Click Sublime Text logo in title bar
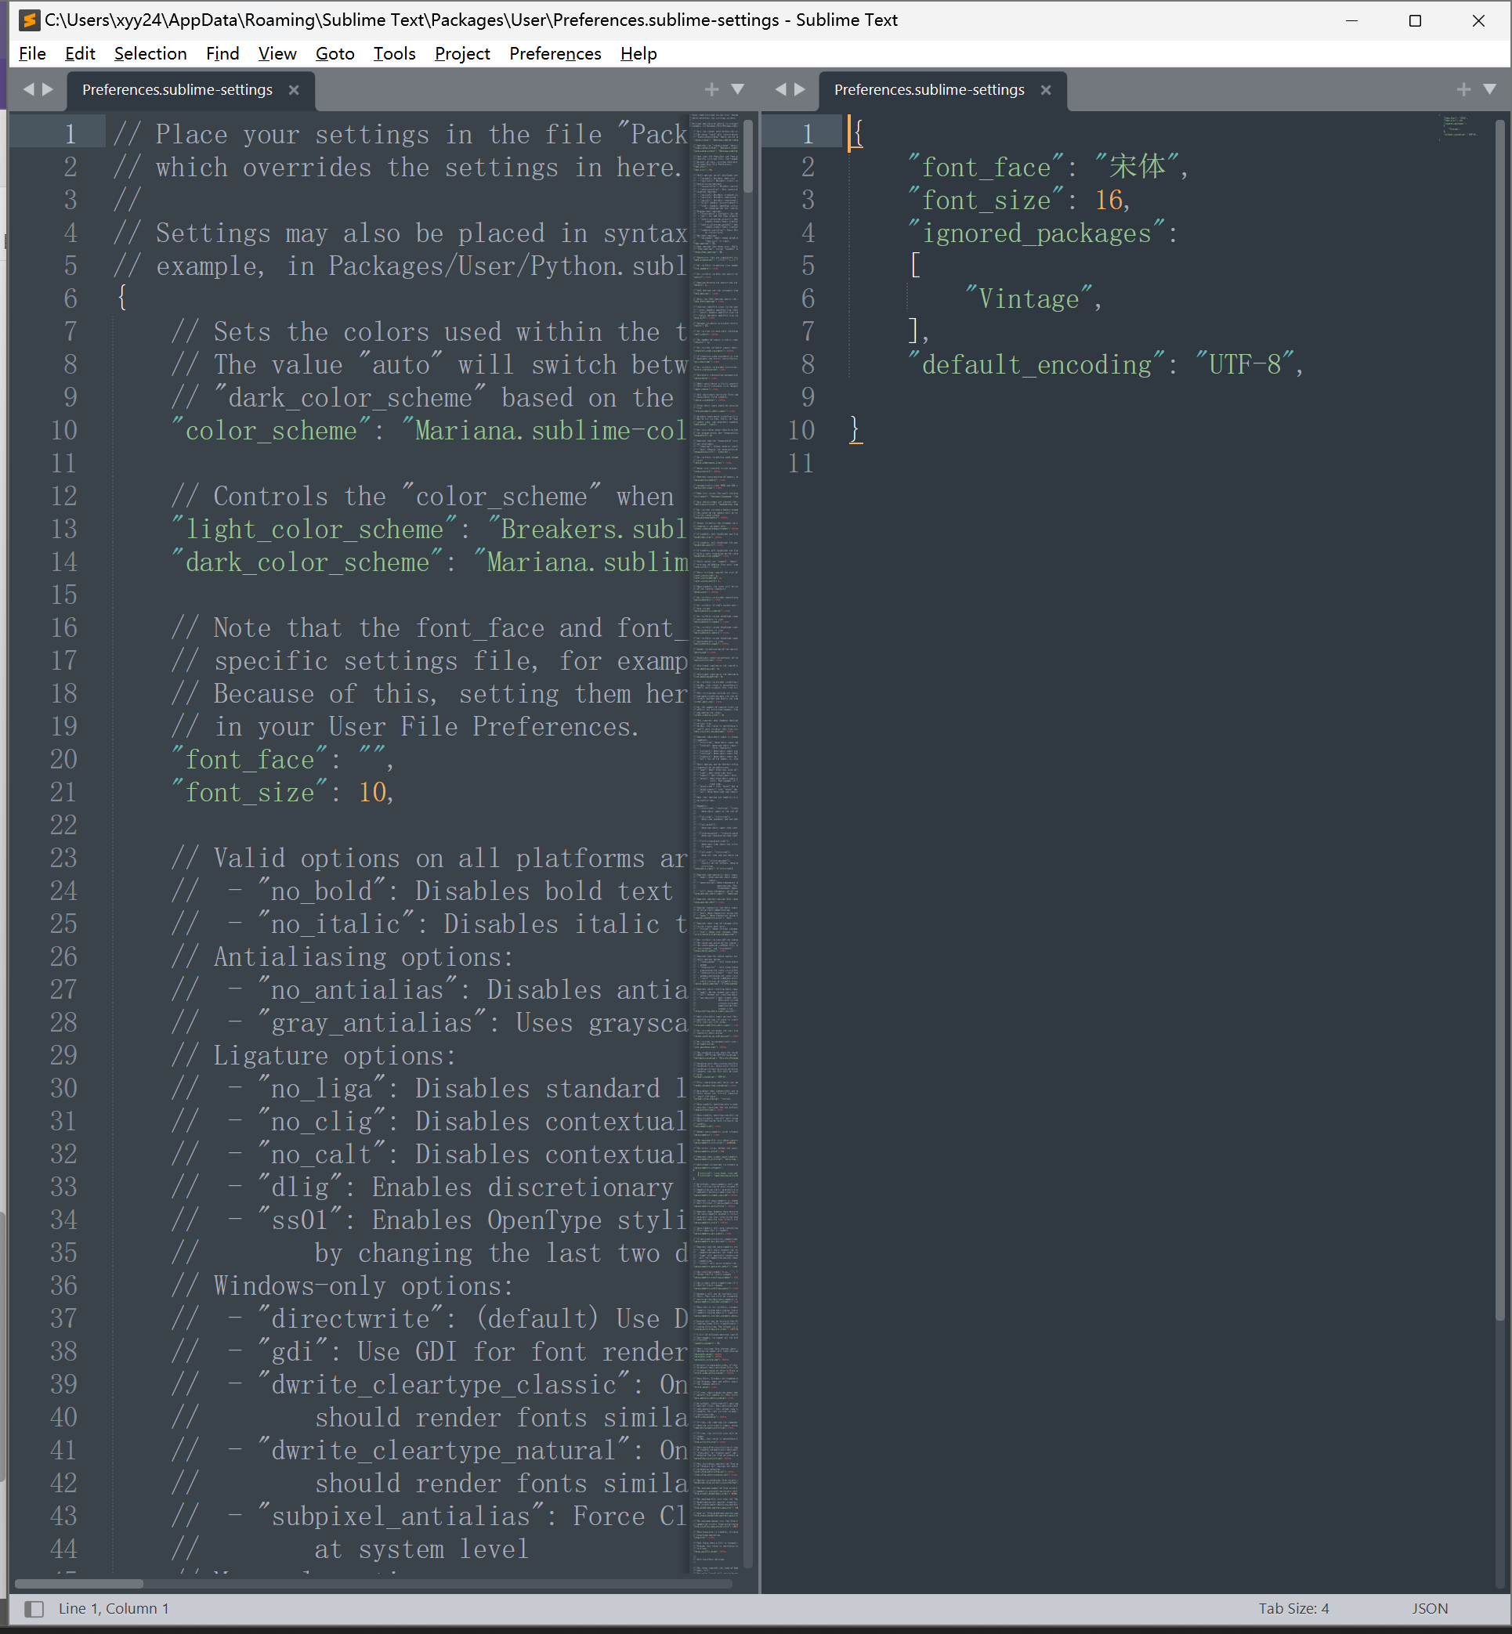This screenshot has height=1634, width=1512. [29, 20]
